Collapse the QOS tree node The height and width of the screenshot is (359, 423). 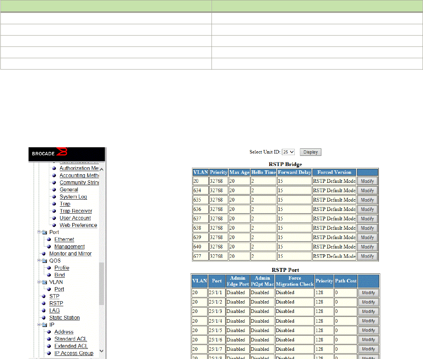pos(39,261)
